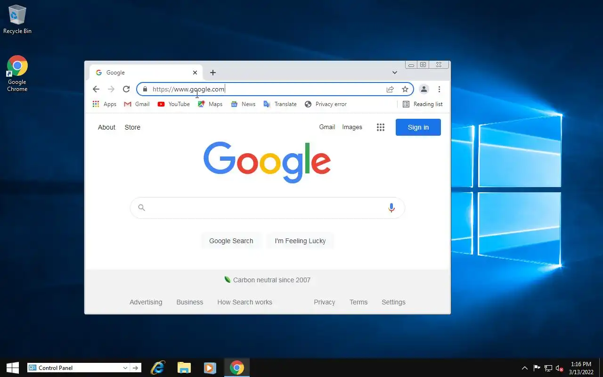
Task: Open the Gmail bookmark
Action: click(137, 104)
